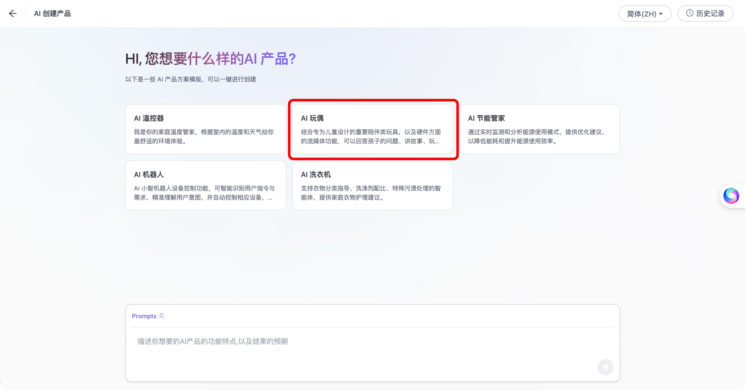
Task: Click the Prompts label link
Action: (144, 316)
